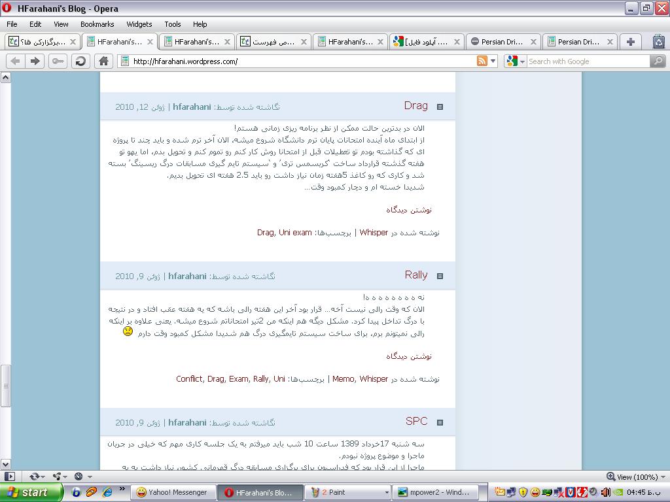Click the Wand password key icon

coord(58,61)
